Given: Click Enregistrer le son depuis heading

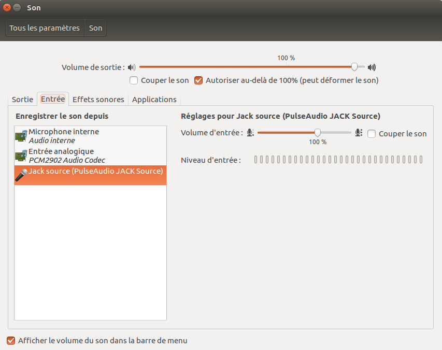Looking at the screenshot, I should [x=62, y=116].
